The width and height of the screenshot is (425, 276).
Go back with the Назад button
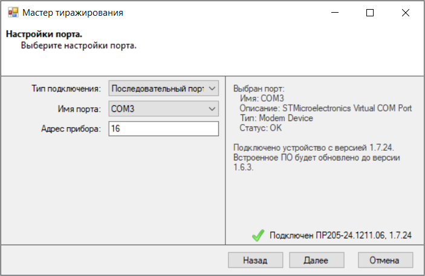[x=255, y=260]
